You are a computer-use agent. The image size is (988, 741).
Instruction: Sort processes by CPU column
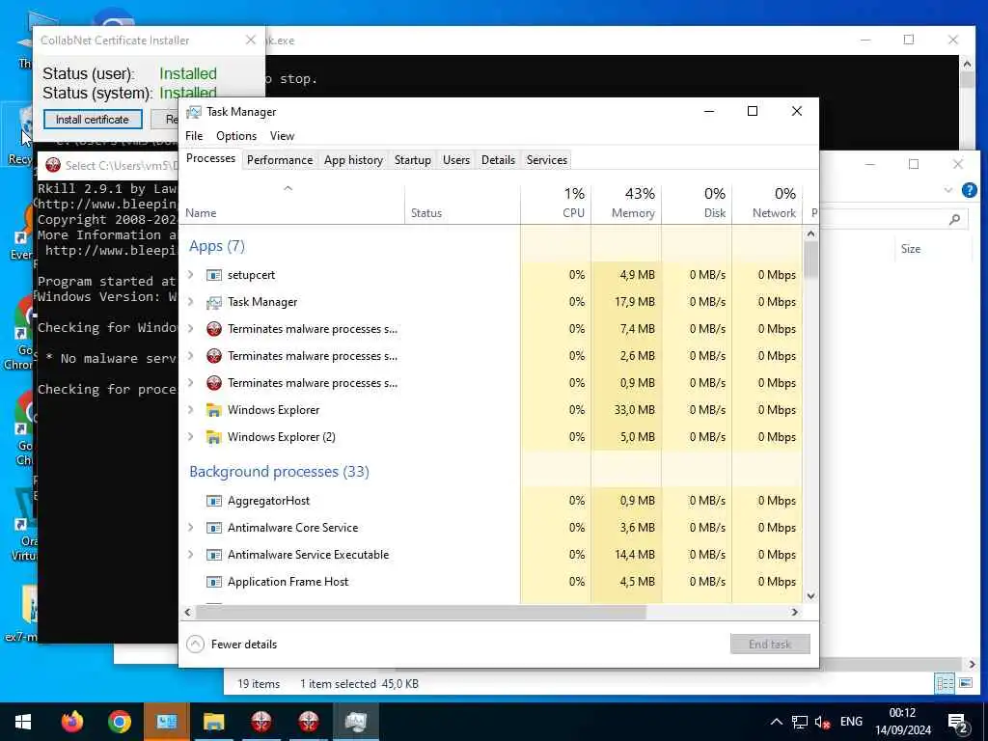click(x=556, y=203)
